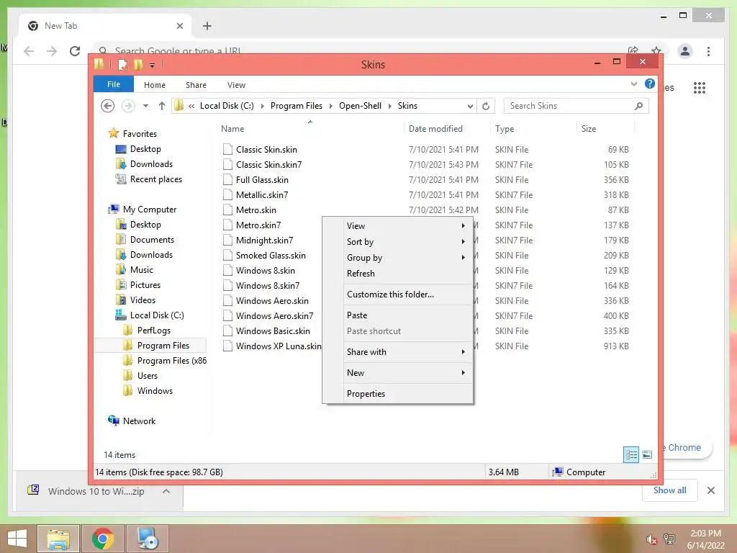This screenshot has height=553, width=737.
Task: Click the Properties quick access icon
Action: [x=122, y=64]
